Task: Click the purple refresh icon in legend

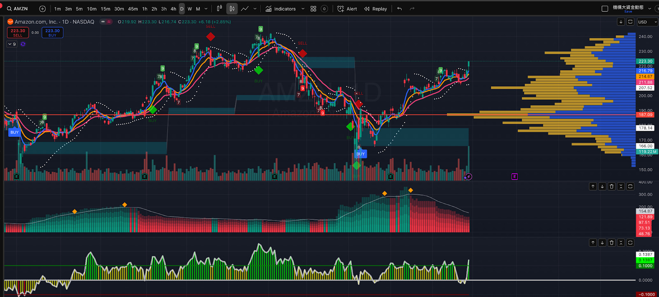Action: [x=23, y=44]
